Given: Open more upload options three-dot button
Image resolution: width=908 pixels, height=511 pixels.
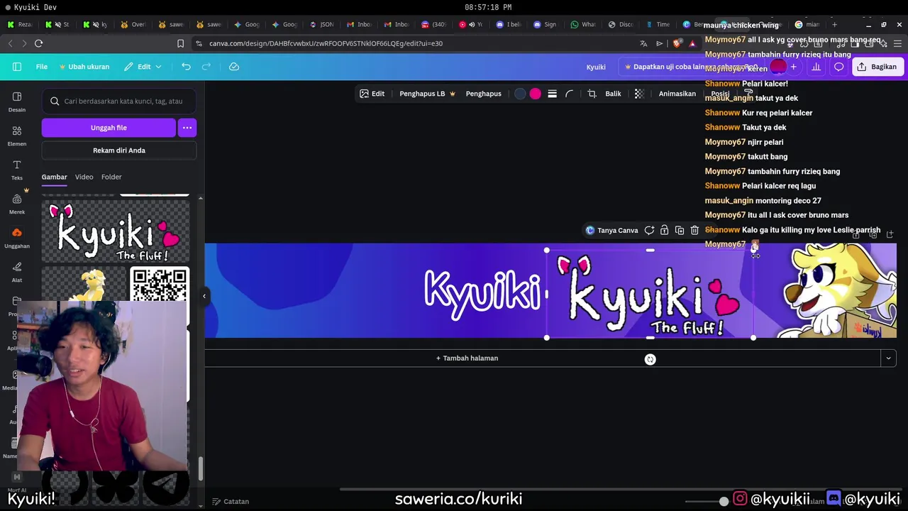Looking at the screenshot, I should pyautogui.click(x=187, y=128).
